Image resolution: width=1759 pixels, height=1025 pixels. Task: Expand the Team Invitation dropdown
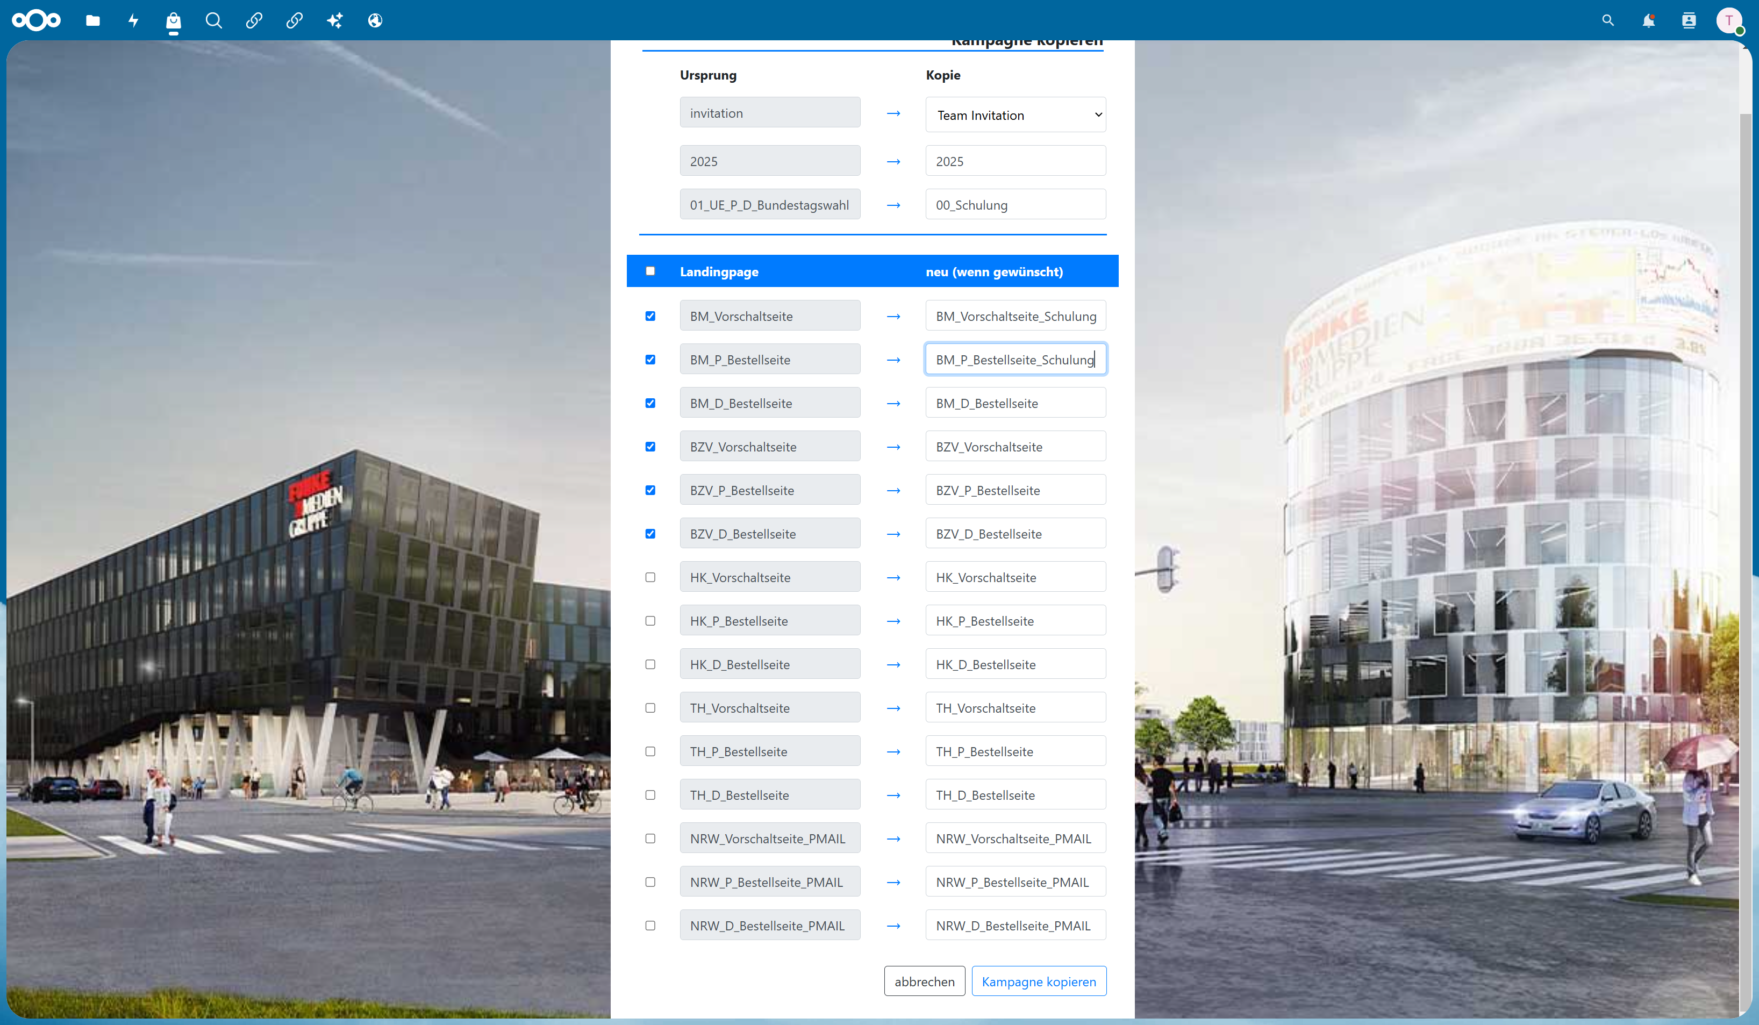tap(1016, 114)
